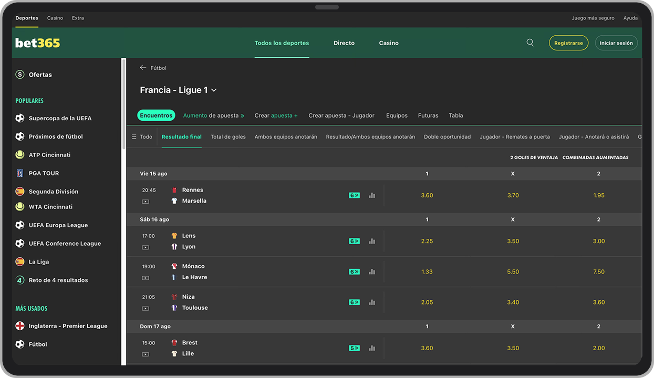Click the football icon beside Supercopa de la UEFA
Image resolution: width=654 pixels, height=378 pixels.
point(20,118)
